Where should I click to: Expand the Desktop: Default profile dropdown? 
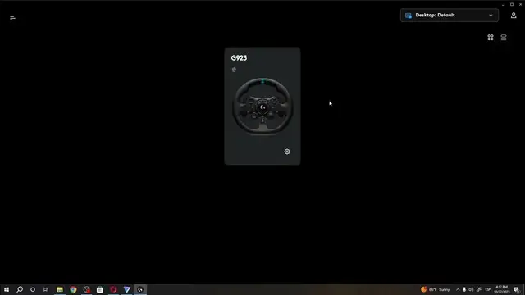pos(450,15)
